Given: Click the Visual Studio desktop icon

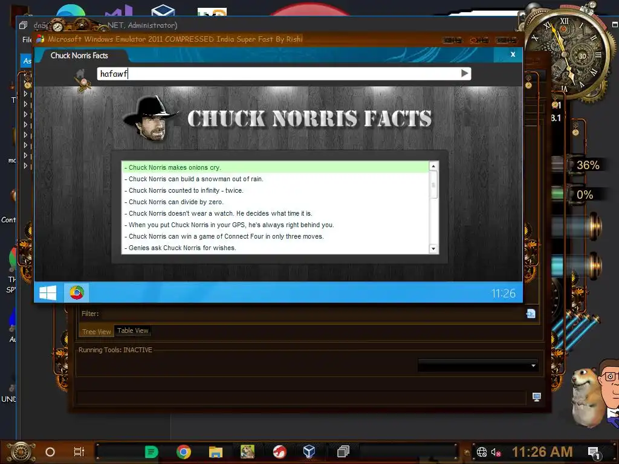Looking at the screenshot, I should coord(120,10).
